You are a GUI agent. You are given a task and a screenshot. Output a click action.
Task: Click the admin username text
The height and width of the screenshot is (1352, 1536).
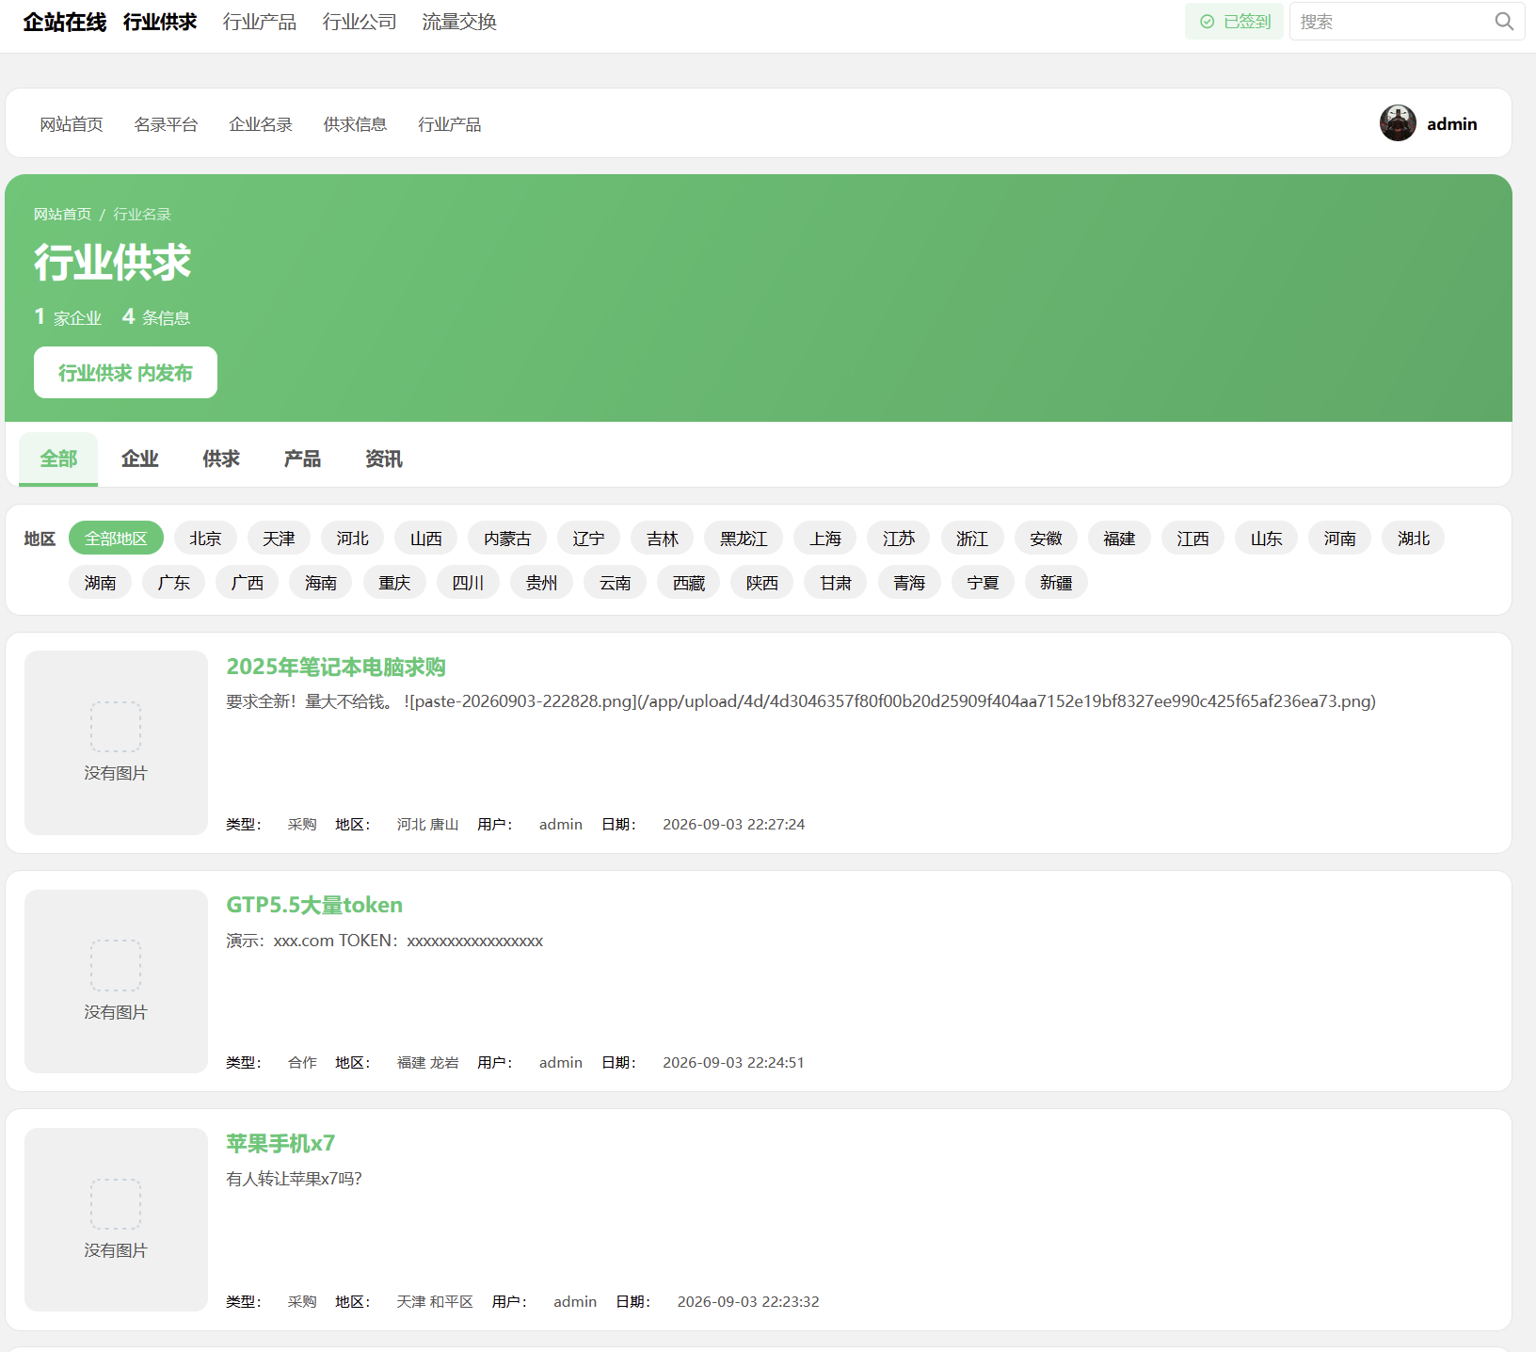[x=1451, y=124]
